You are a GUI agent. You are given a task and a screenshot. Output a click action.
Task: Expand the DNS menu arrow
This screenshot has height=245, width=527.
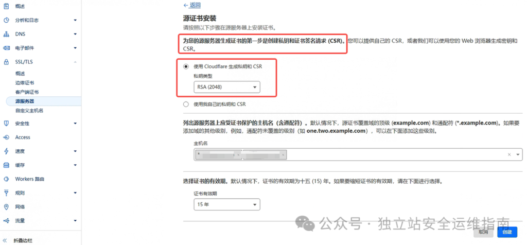pos(75,34)
